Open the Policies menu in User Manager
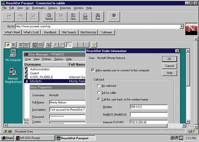 click(x=47, y=59)
